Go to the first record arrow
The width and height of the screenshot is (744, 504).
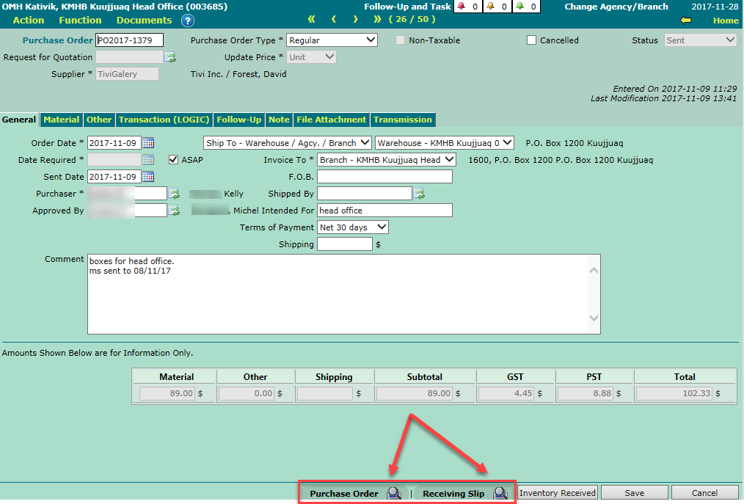click(x=312, y=20)
